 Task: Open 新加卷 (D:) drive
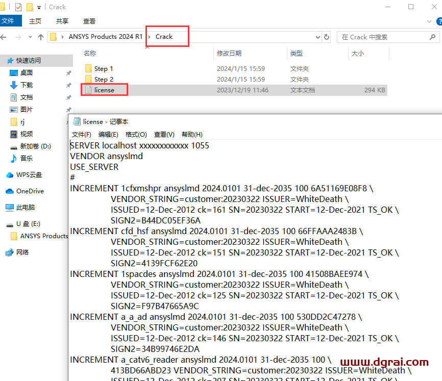35,146
